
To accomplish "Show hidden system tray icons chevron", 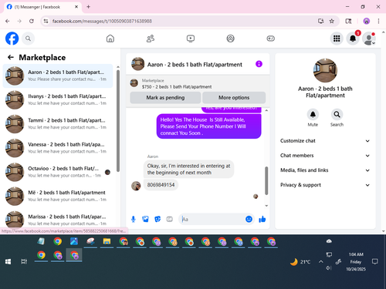I will pos(320,261).
